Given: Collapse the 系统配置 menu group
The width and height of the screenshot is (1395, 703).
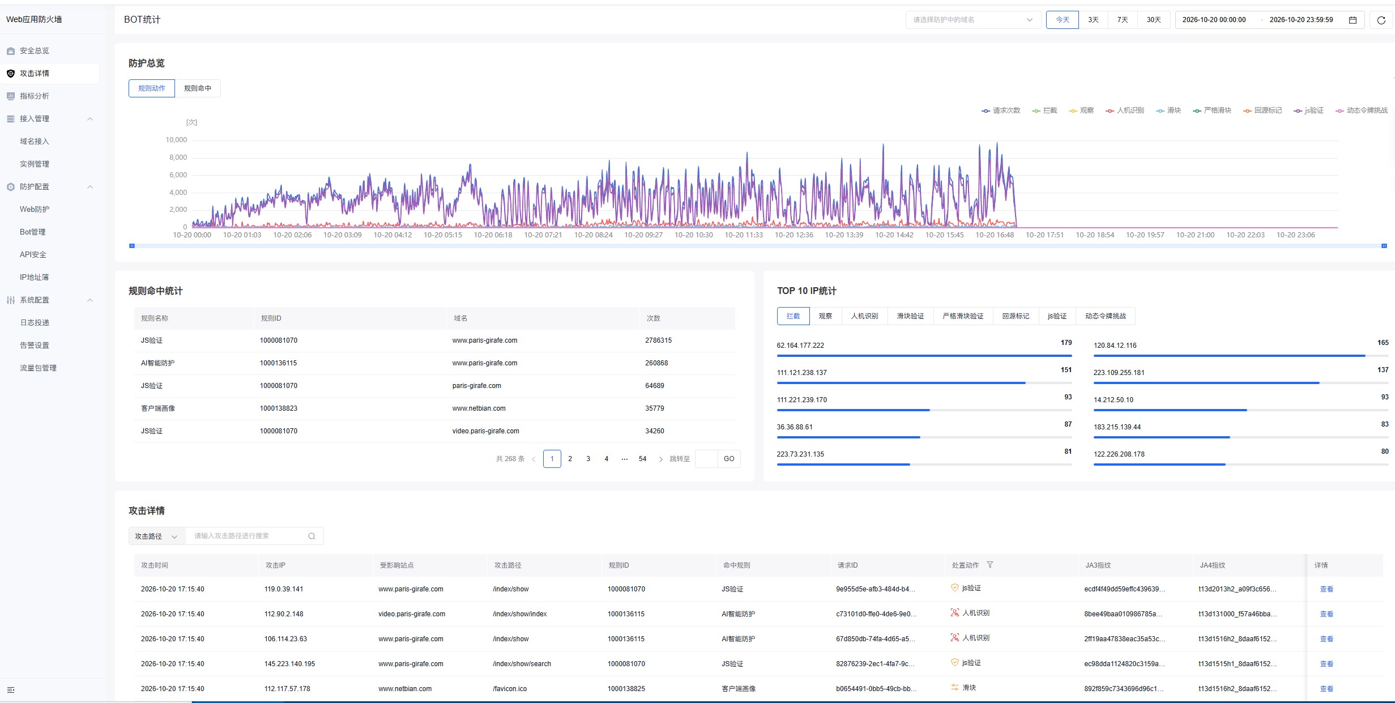Looking at the screenshot, I should click(90, 300).
